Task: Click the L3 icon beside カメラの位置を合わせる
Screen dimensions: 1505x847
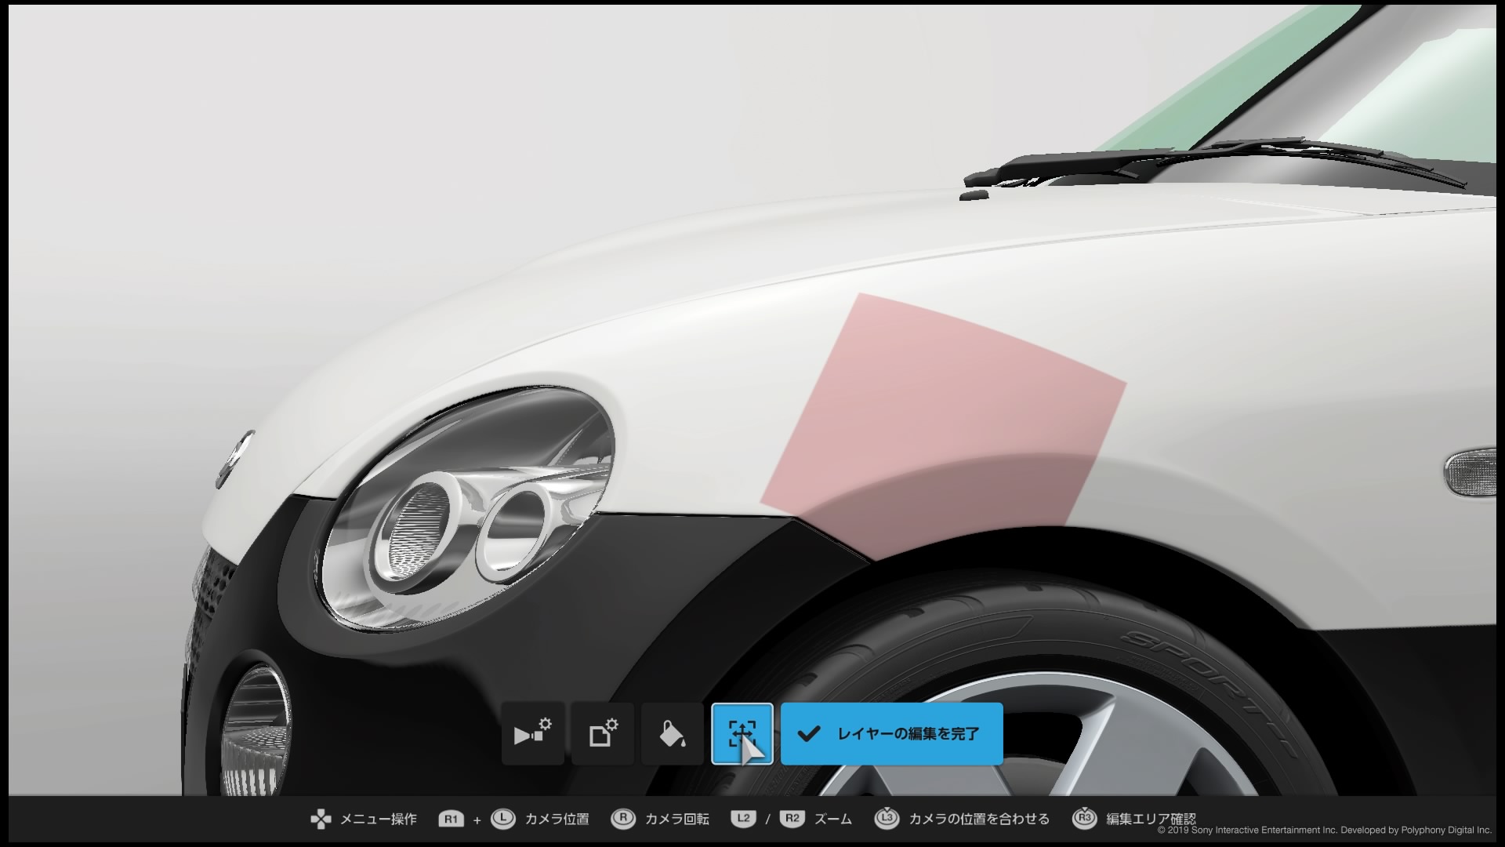Action: (886, 818)
